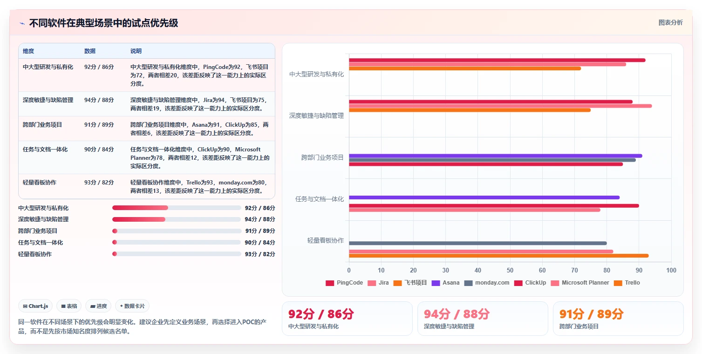Toggle Trello series in chart legend
The width and height of the screenshot is (702, 354).
pyautogui.click(x=627, y=283)
